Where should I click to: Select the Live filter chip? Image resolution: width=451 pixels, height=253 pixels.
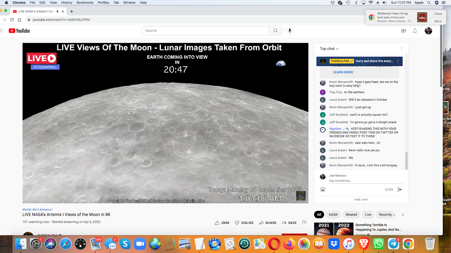(x=368, y=214)
